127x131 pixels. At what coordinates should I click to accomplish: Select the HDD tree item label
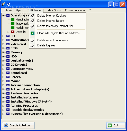[x=14, y=56]
